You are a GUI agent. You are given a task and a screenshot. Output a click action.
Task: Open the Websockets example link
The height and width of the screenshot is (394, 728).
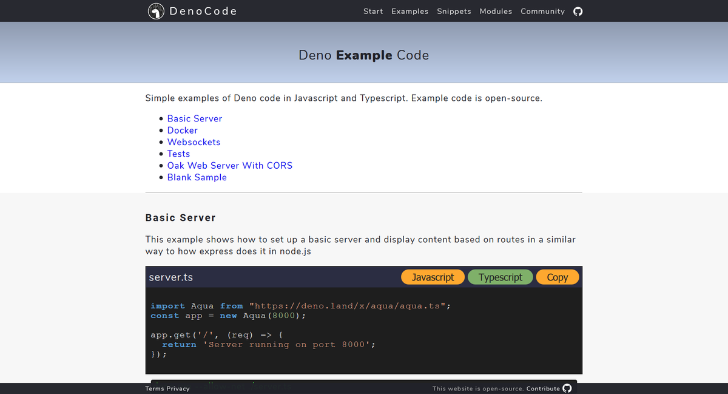[x=194, y=141]
